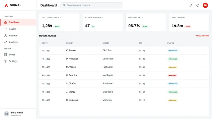Click runner S. Okafor
Screen dimensions: 212x119
tap(71, 84)
